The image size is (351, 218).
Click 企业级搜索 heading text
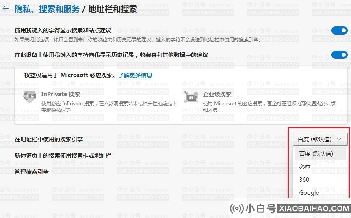tap(217, 94)
